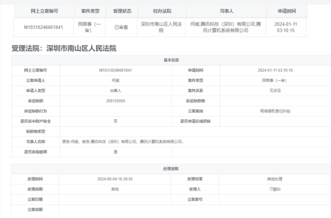Image resolution: width=331 pixels, height=218 pixels.
Task: Click the 民商事（一审）value in basic info
Action: coord(274,81)
